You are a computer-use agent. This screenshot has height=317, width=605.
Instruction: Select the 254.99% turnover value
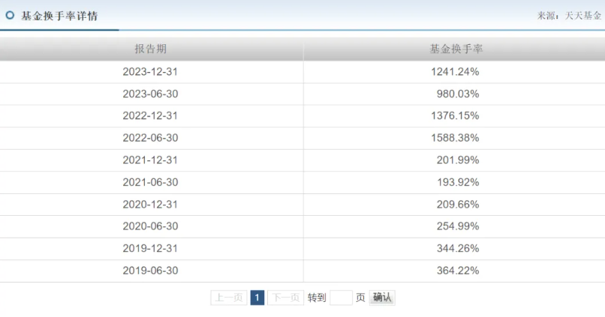(458, 226)
